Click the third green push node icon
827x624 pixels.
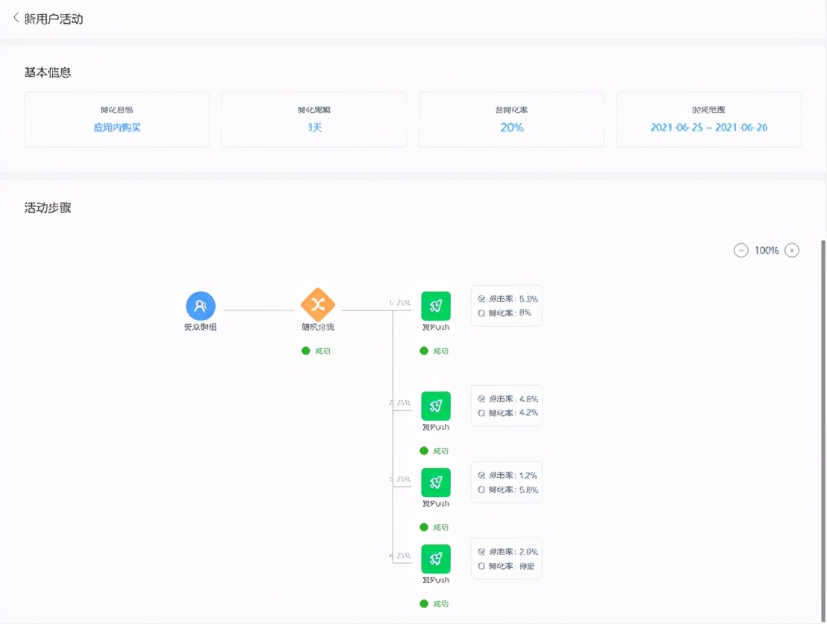(435, 484)
